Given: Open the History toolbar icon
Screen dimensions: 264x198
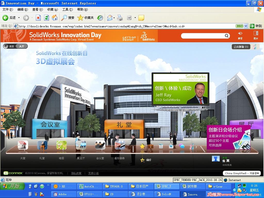Looking at the screenshot, I should click(100, 18).
